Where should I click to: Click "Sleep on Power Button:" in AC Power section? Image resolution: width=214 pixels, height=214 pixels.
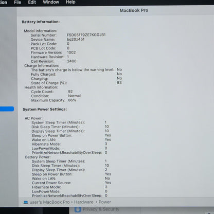click(52, 135)
